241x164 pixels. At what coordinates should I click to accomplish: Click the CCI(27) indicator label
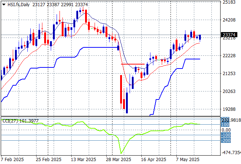(10, 121)
